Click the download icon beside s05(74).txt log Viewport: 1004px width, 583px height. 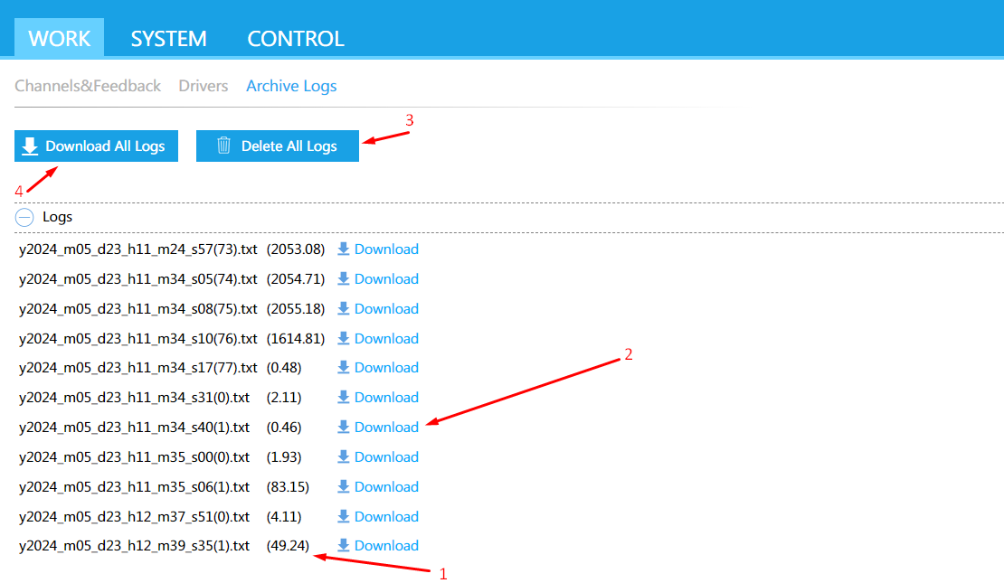344,279
